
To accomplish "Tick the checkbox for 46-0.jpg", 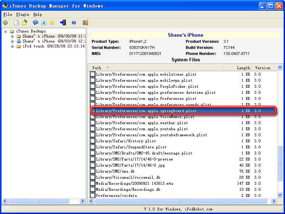I will tap(93, 165).
